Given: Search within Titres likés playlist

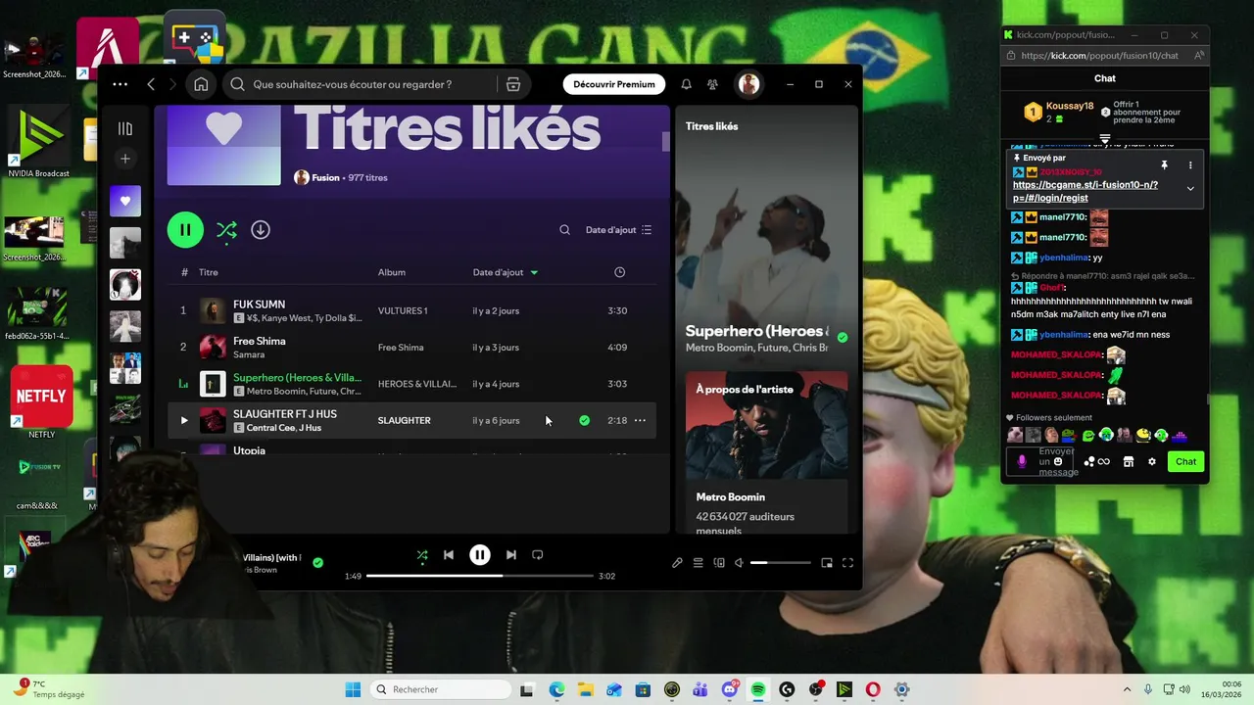Looking at the screenshot, I should click(564, 230).
